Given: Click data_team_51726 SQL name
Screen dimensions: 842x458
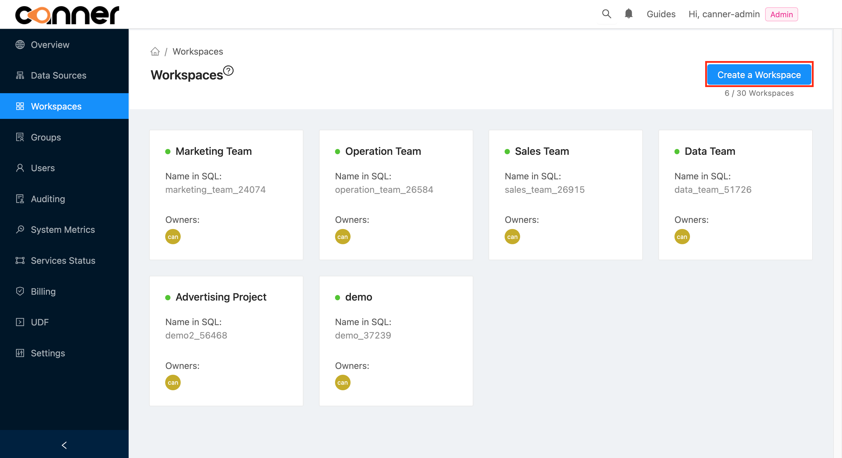Looking at the screenshot, I should (713, 190).
